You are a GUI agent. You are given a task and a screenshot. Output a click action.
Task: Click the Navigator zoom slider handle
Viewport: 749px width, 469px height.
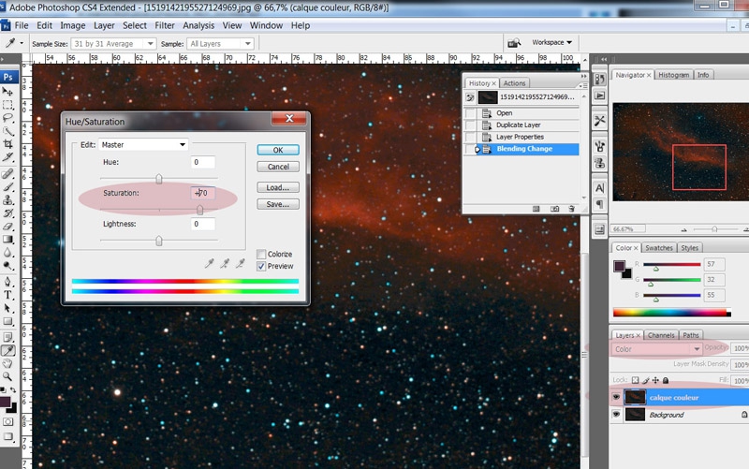click(714, 229)
